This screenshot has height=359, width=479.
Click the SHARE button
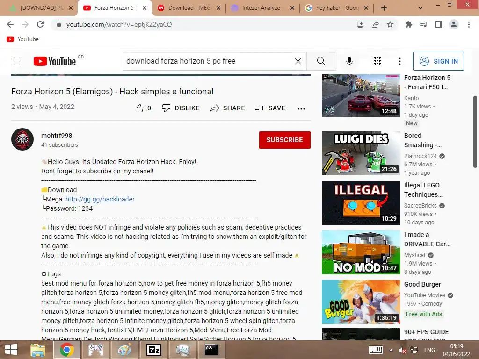[228, 108]
